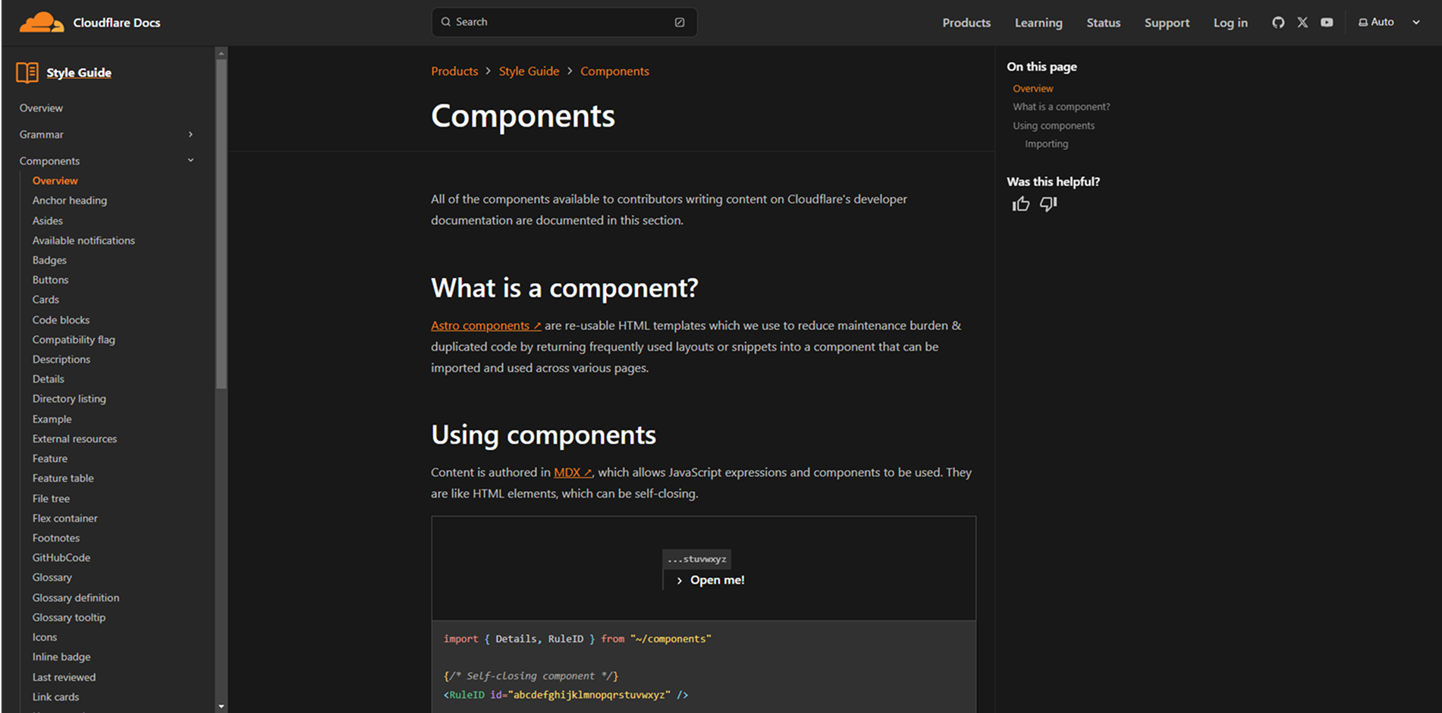Open the GitHubCode sidebar page
This screenshot has height=713, width=1442.
pos(61,558)
